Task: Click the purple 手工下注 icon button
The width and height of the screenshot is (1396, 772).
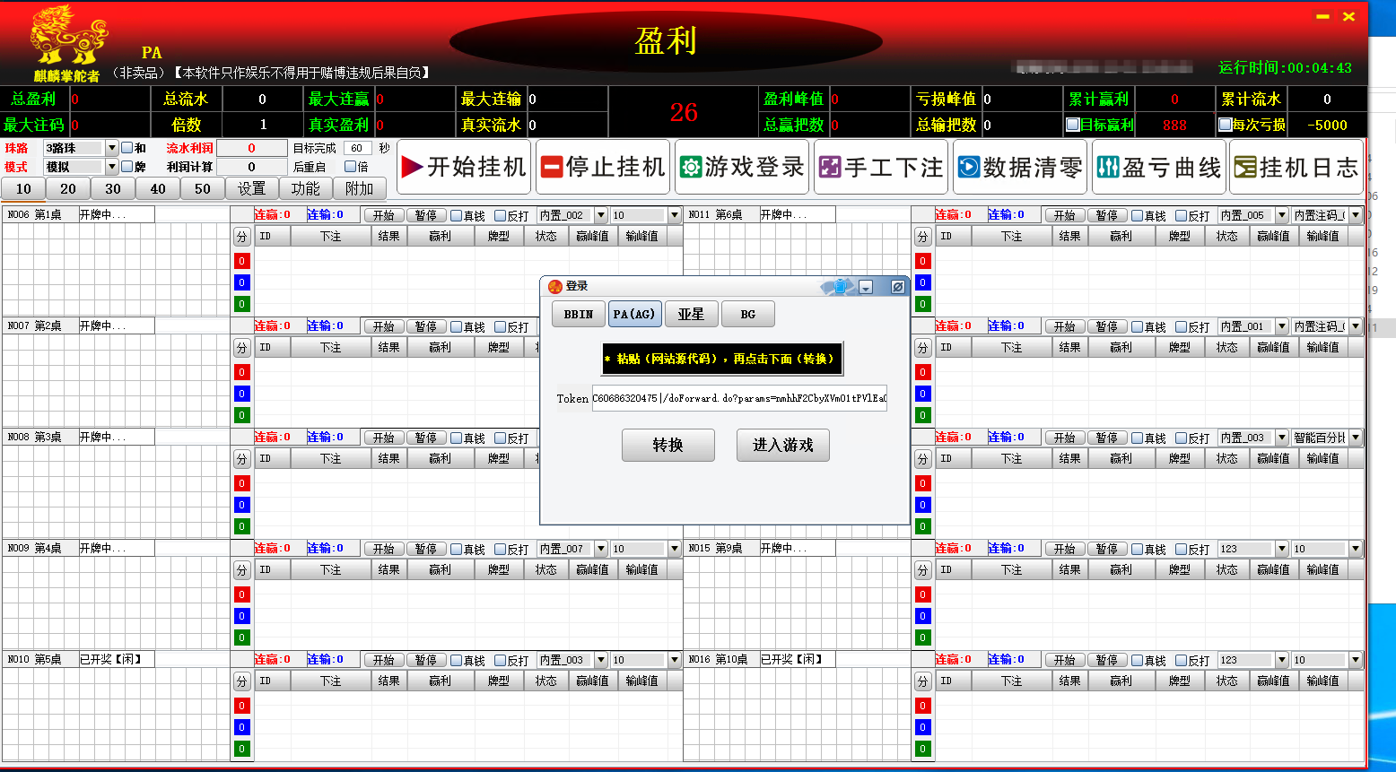Action: click(881, 167)
